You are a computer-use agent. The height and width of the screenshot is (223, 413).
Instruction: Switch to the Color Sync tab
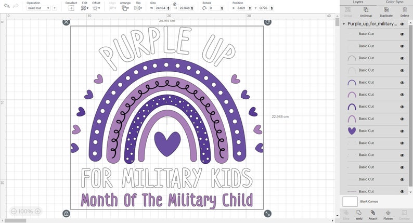tap(394, 2)
